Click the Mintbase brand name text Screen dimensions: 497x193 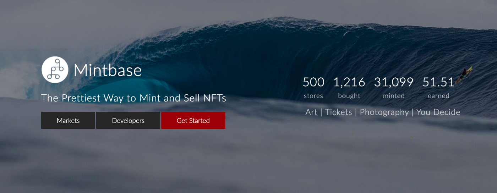point(108,70)
